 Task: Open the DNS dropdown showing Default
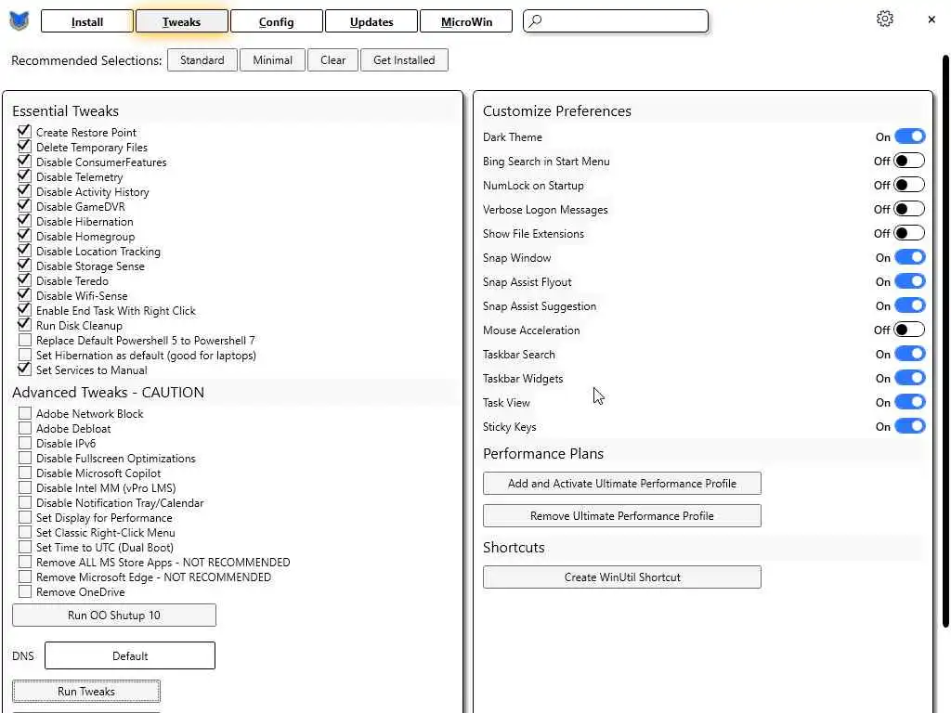130,655
